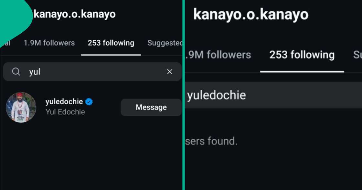
Task: Click the "Yul Edochie" display name
Action: click(65, 112)
